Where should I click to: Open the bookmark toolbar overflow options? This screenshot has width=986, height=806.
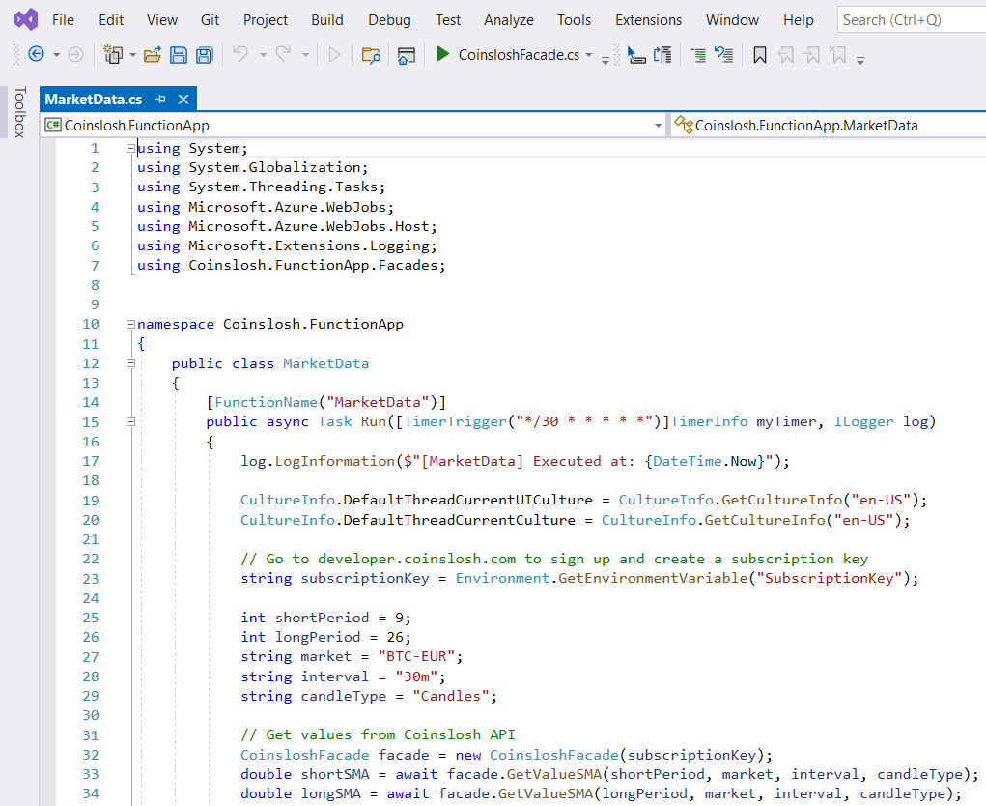click(x=860, y=60)
